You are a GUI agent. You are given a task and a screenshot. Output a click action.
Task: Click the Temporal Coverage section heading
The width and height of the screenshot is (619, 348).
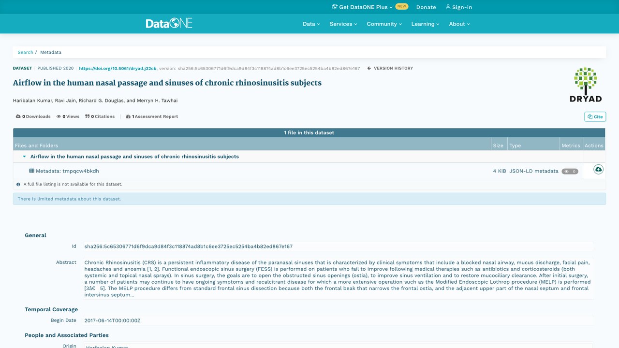point(51,309)
